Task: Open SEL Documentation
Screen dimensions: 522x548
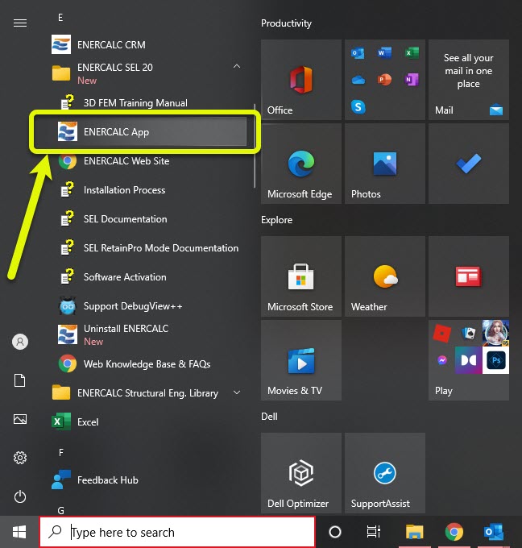Action: (x=147, y=218)
